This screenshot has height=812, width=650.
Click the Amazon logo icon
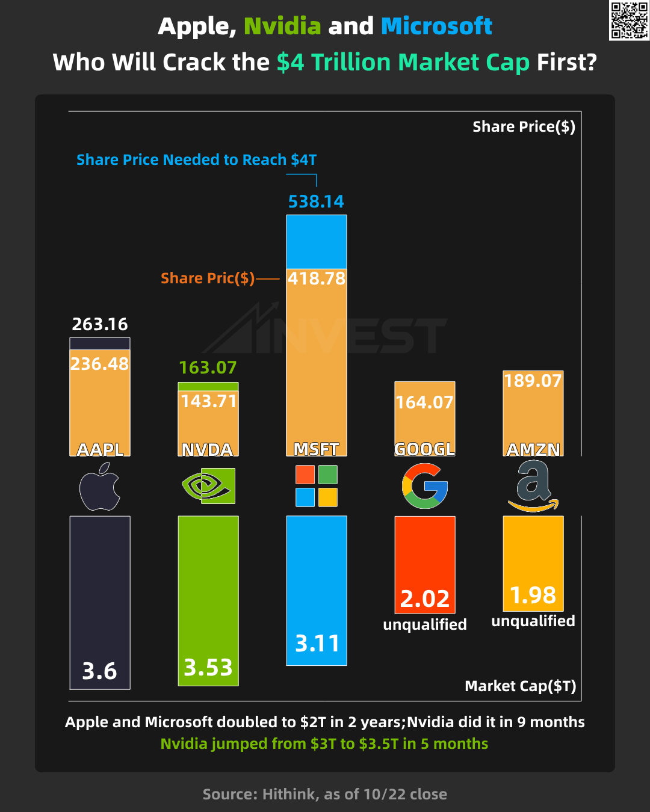pyautogui.click(x=533, y=486)
